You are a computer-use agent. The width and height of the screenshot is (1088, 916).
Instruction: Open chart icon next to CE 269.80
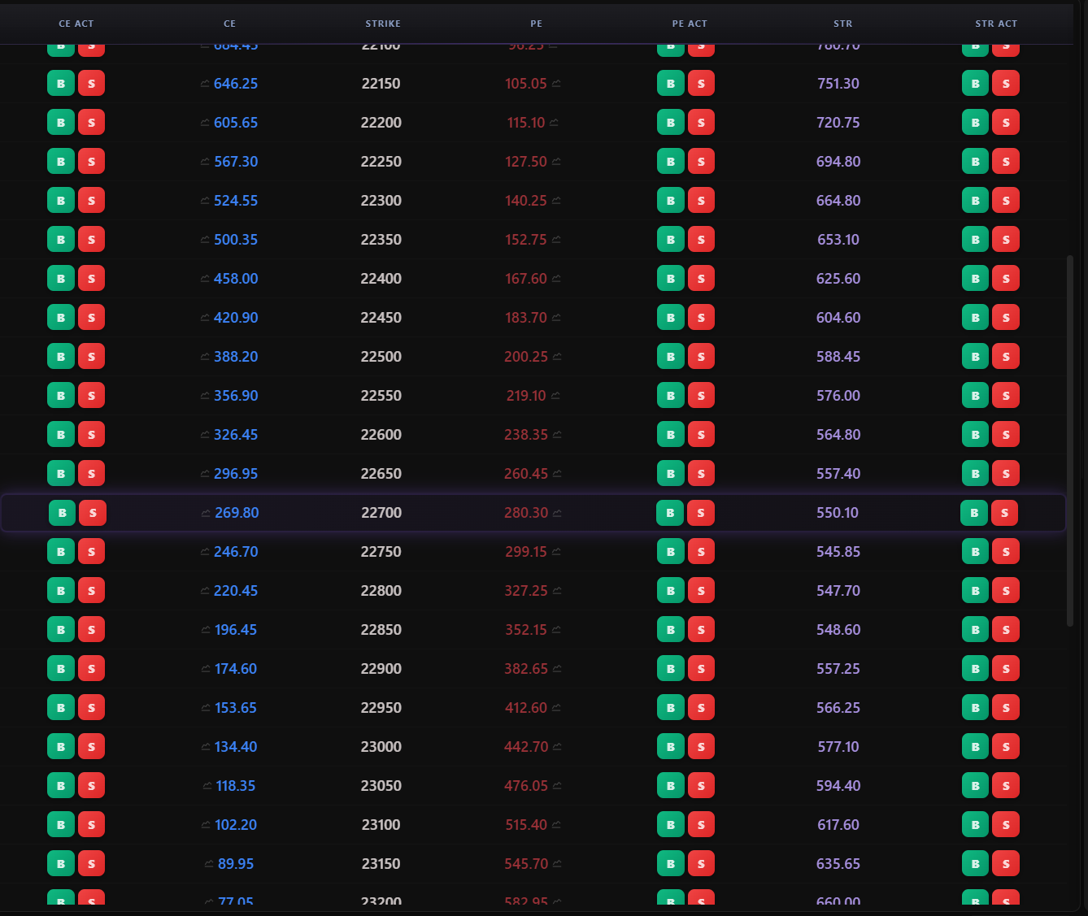[x=206, y=513]
